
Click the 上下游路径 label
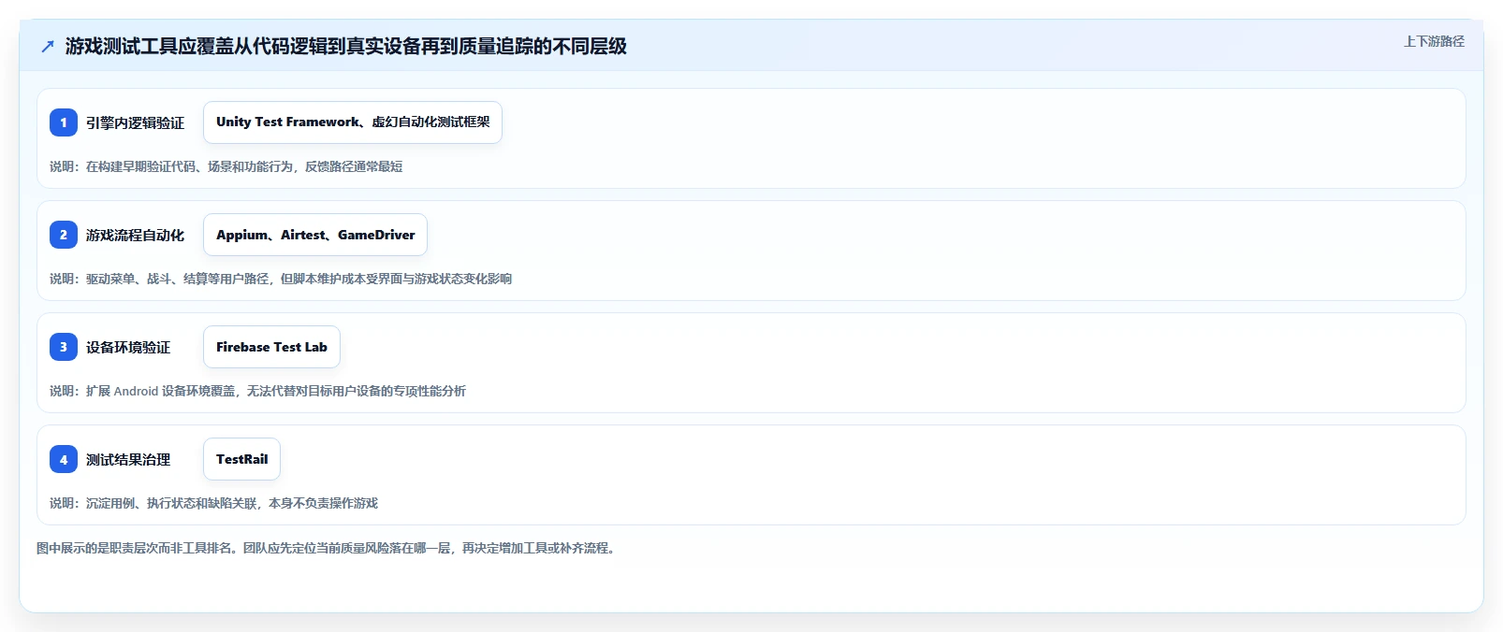pos(1434,41)
